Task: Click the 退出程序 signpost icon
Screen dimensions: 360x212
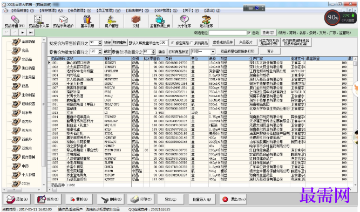Action: point(206,21)
